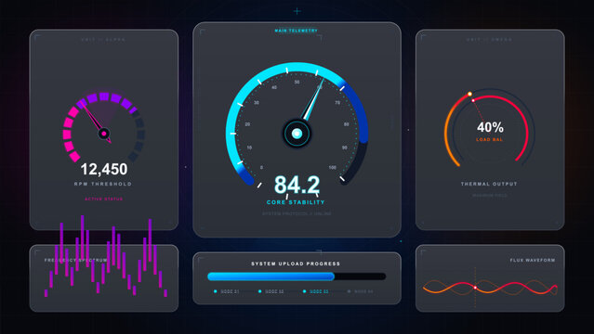Click the SYSTEM UPLOAD PROGRESS title
Viewport: 594px width, 334px height.
(x=296, y=263)
